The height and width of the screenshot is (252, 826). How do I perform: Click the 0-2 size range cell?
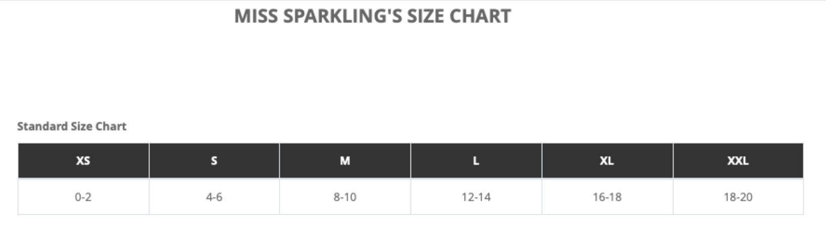coord(83,197)
